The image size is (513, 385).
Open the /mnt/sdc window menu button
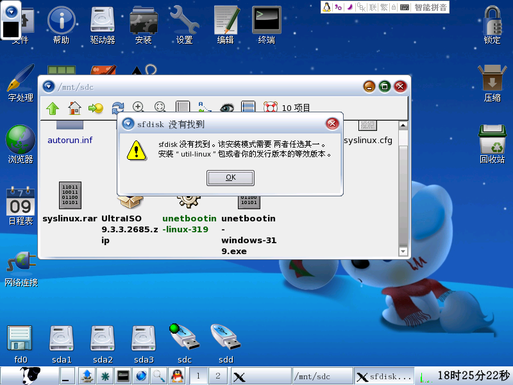coord(49,87)
